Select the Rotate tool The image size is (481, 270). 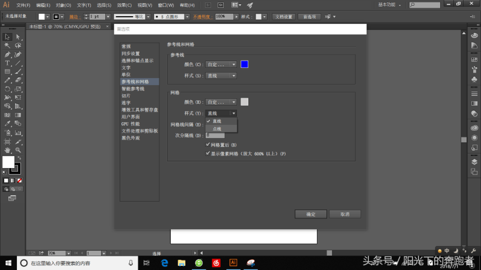point(7,89)
